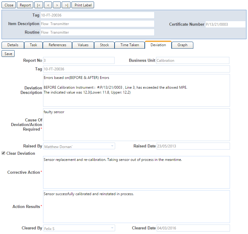This screenshot has width=248, height=234.
Task: Focus the Business Unit field
Action: (193, 61)
